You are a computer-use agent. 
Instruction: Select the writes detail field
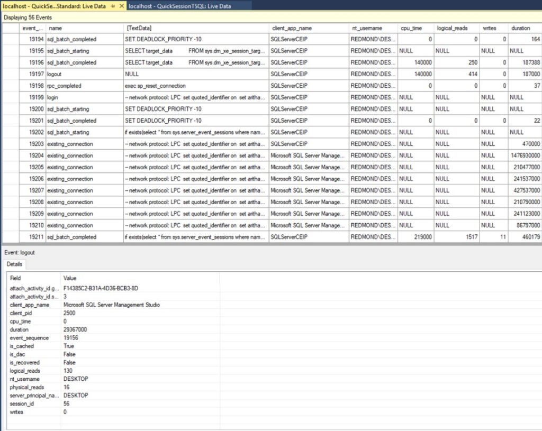(x=113, y=412)
